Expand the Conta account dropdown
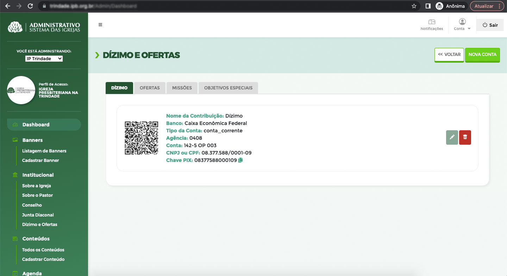This screenshot has height=276, width=507. (462, 25)
